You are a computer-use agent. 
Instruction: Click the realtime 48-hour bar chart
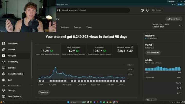[163, 69]
